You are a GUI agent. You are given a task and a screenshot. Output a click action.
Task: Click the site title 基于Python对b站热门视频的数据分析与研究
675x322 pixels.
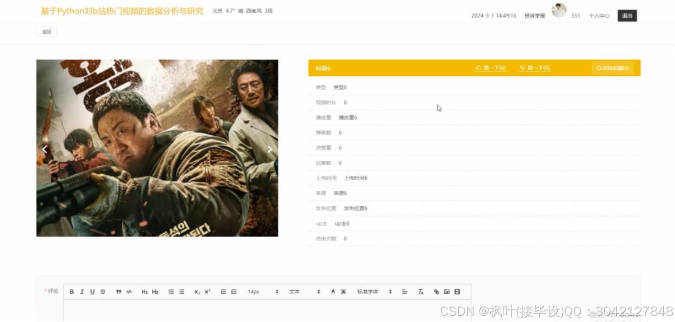(122, 11)
